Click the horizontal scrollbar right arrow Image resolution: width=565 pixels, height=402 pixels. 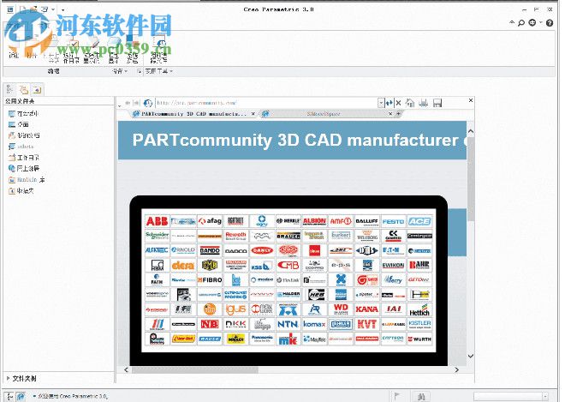[457, 370]
